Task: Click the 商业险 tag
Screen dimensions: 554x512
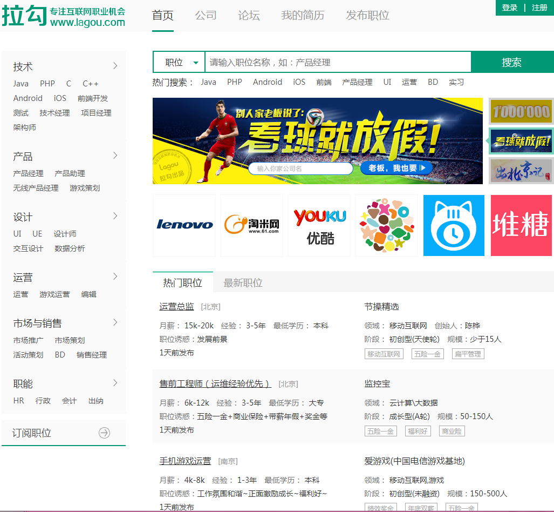Action: click(452, 431)
